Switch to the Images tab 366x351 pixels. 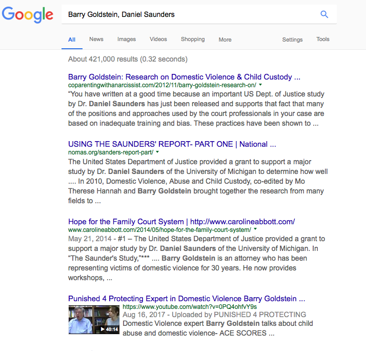tap(127, 40)
